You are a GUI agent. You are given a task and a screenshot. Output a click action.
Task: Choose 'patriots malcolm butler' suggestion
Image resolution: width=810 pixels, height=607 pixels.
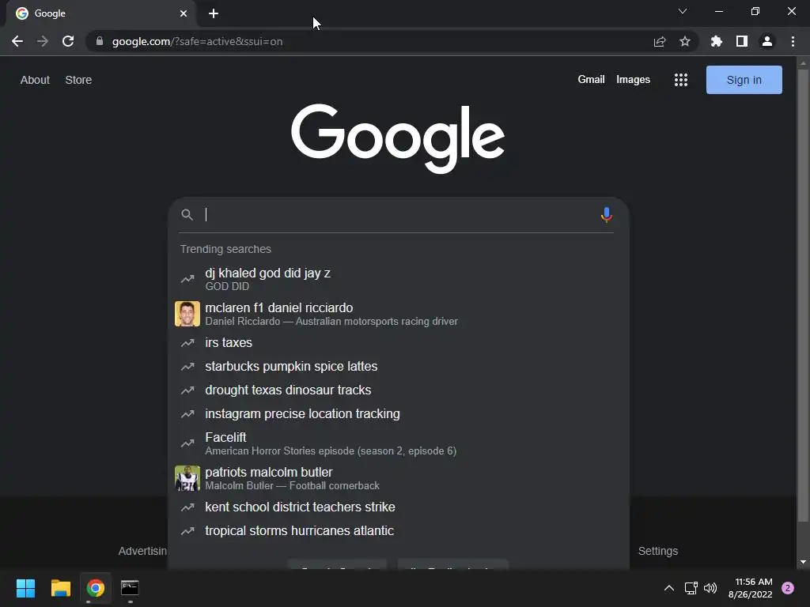coord(399,478)
